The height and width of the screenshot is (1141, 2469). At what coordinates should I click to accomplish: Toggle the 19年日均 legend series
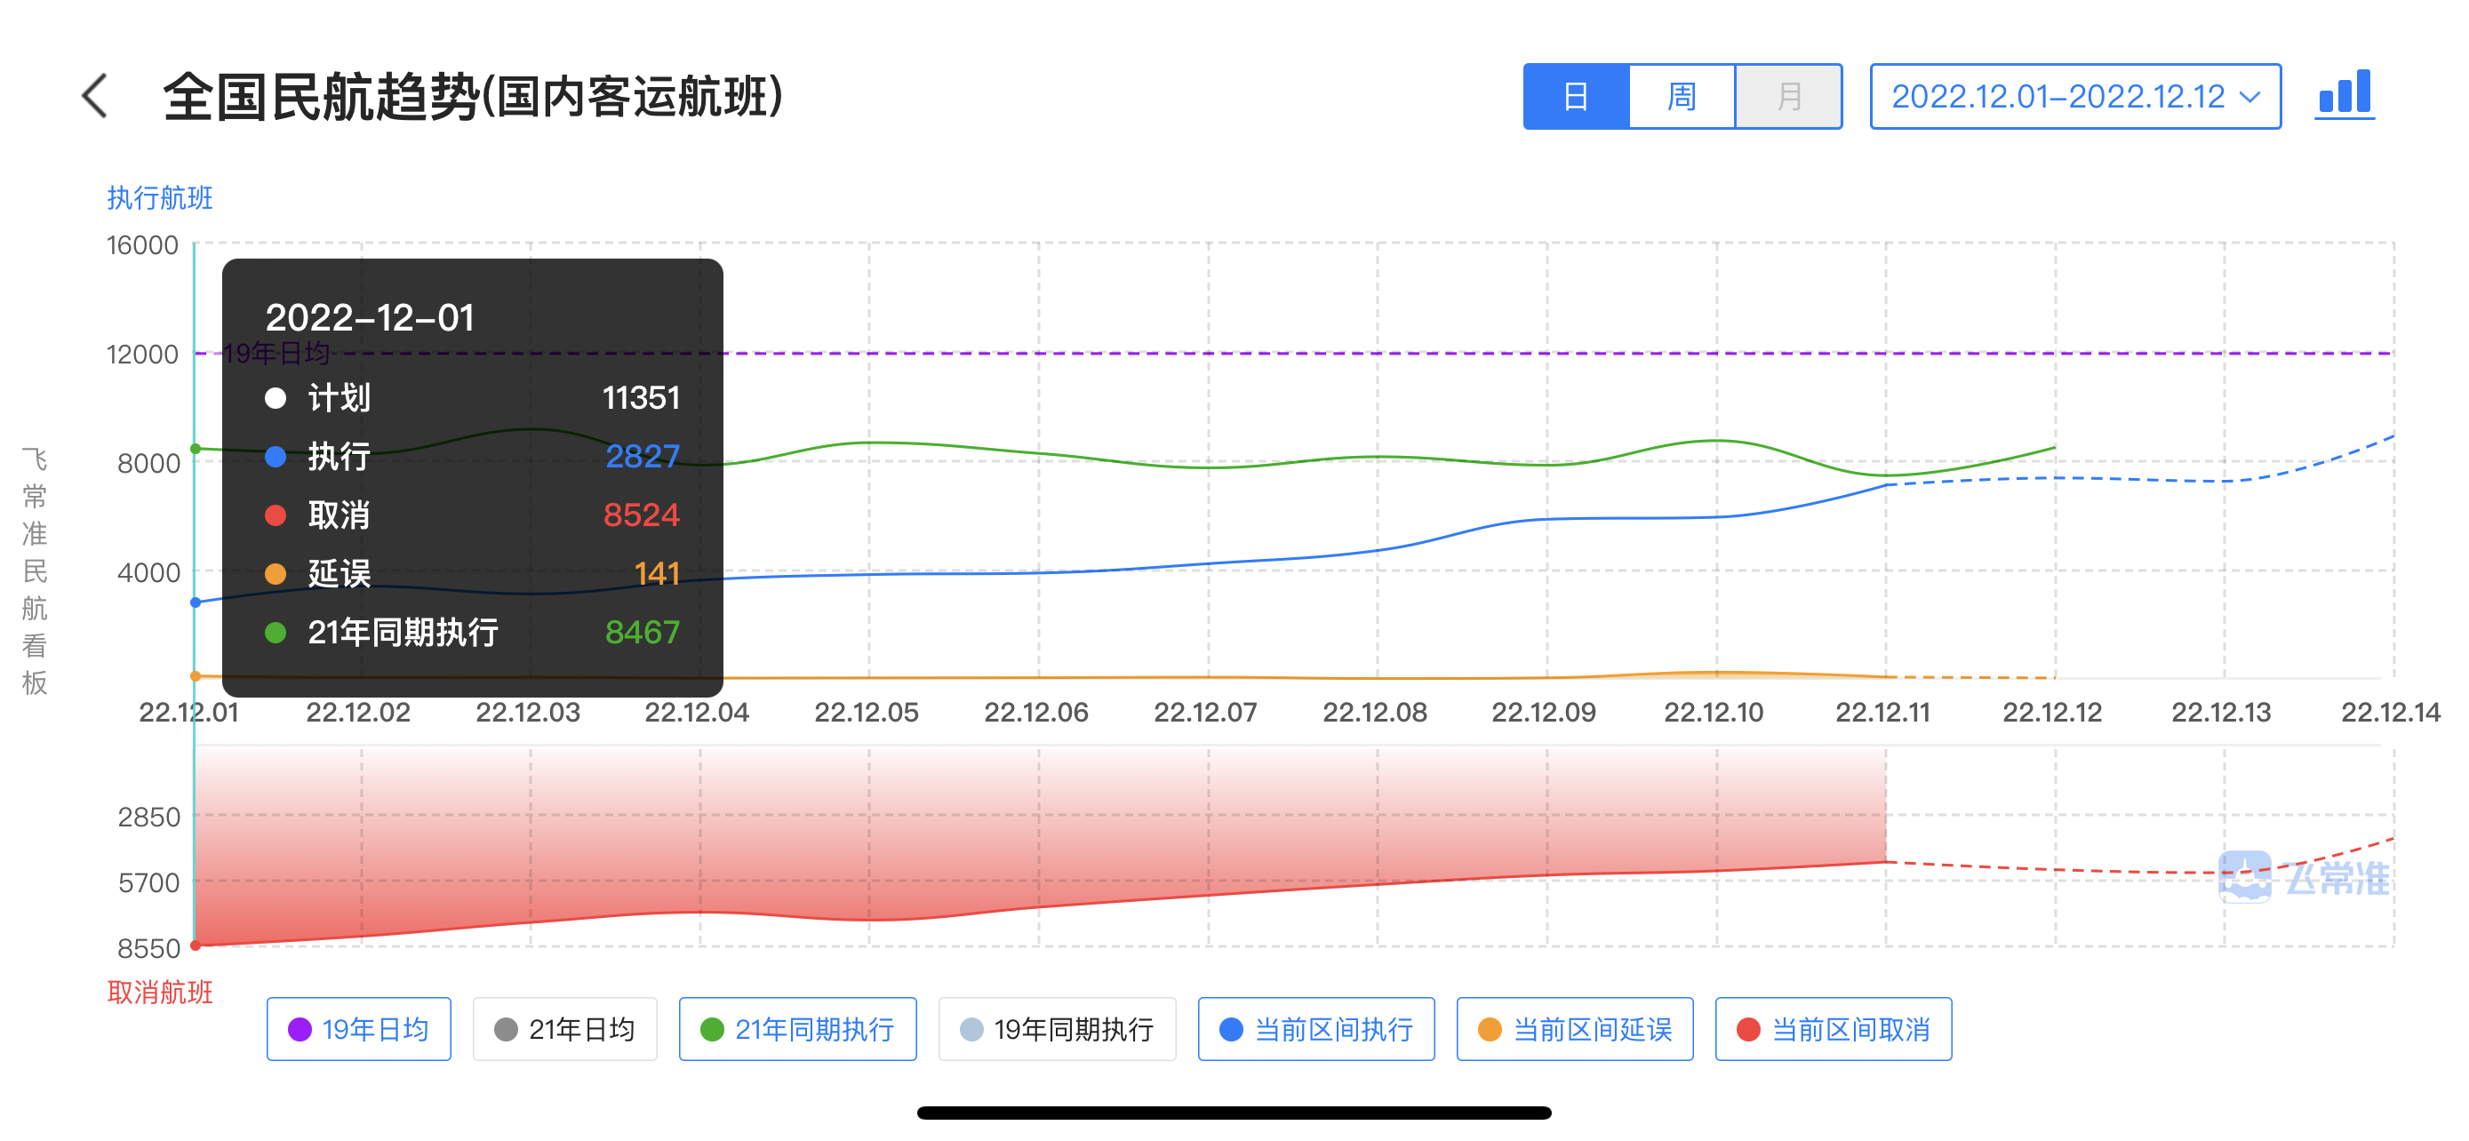click(x=358, y=1029)
